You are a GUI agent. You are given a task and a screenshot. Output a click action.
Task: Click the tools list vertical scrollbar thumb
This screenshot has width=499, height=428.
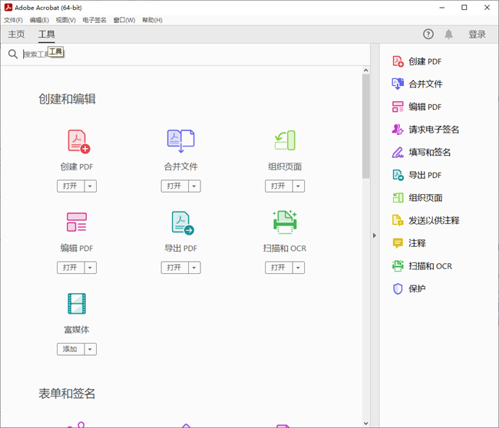(365, 127)
